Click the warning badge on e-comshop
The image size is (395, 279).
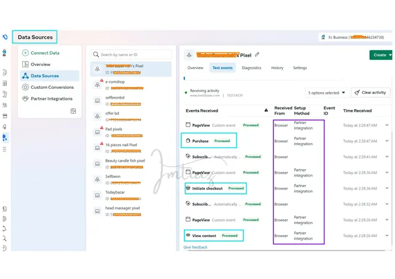click(x=102, y=80)
